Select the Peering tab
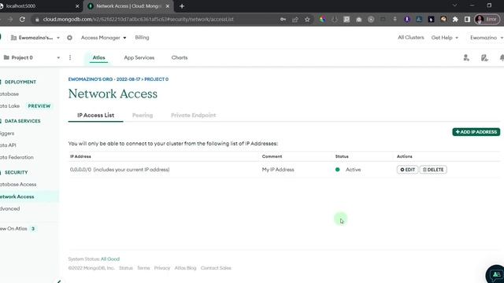This screenshot has height=283, width=504. (143, 116)
